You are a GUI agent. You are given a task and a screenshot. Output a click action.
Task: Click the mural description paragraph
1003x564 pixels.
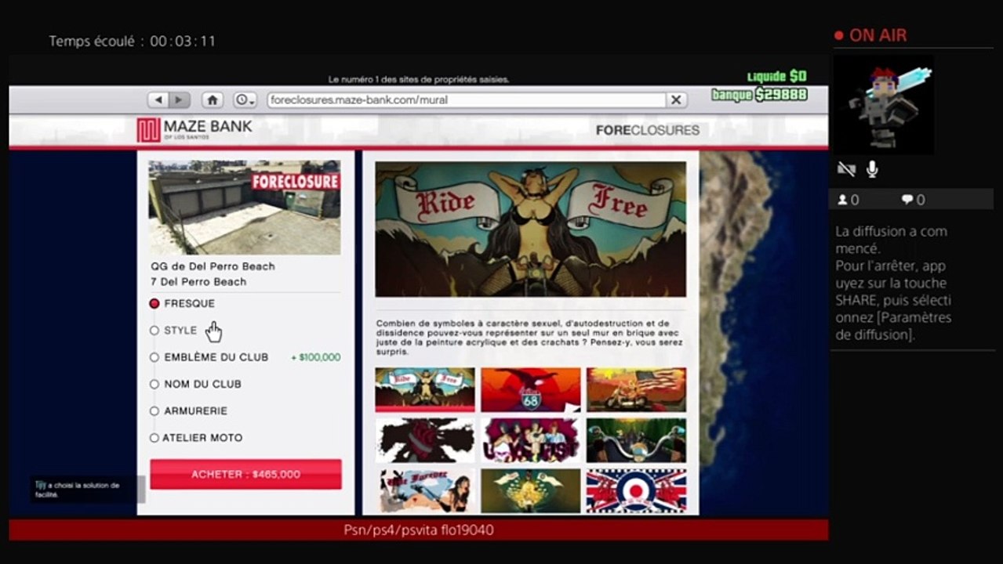pos(530,338)
